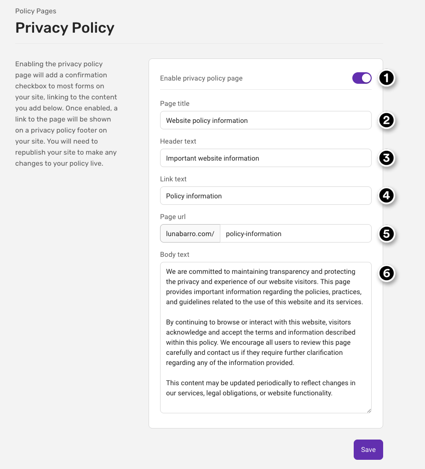Click the number 6 annotation badge
The height and width of the screenshot is (469, 425).
click(x=386, y=273)
